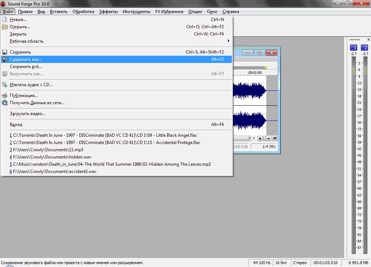Click the 16 бит bit depth status field
371x267 pixels.
pos(281,263)
